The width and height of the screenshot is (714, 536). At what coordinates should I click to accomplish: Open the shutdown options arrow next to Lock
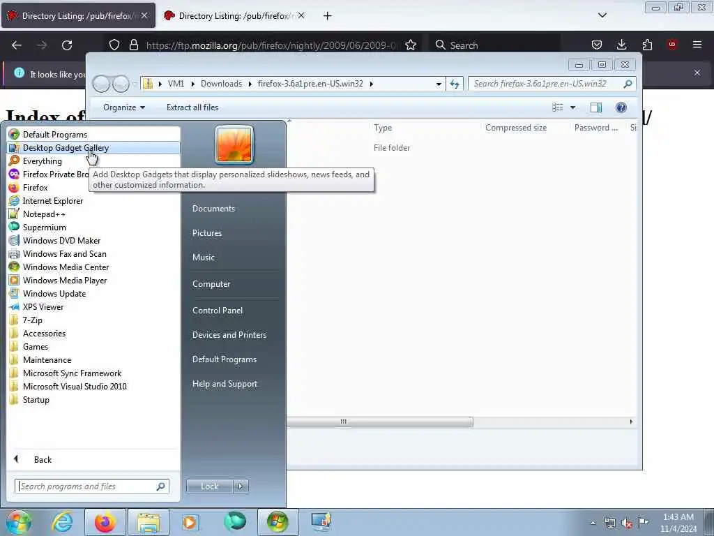(x=241, y=486)
